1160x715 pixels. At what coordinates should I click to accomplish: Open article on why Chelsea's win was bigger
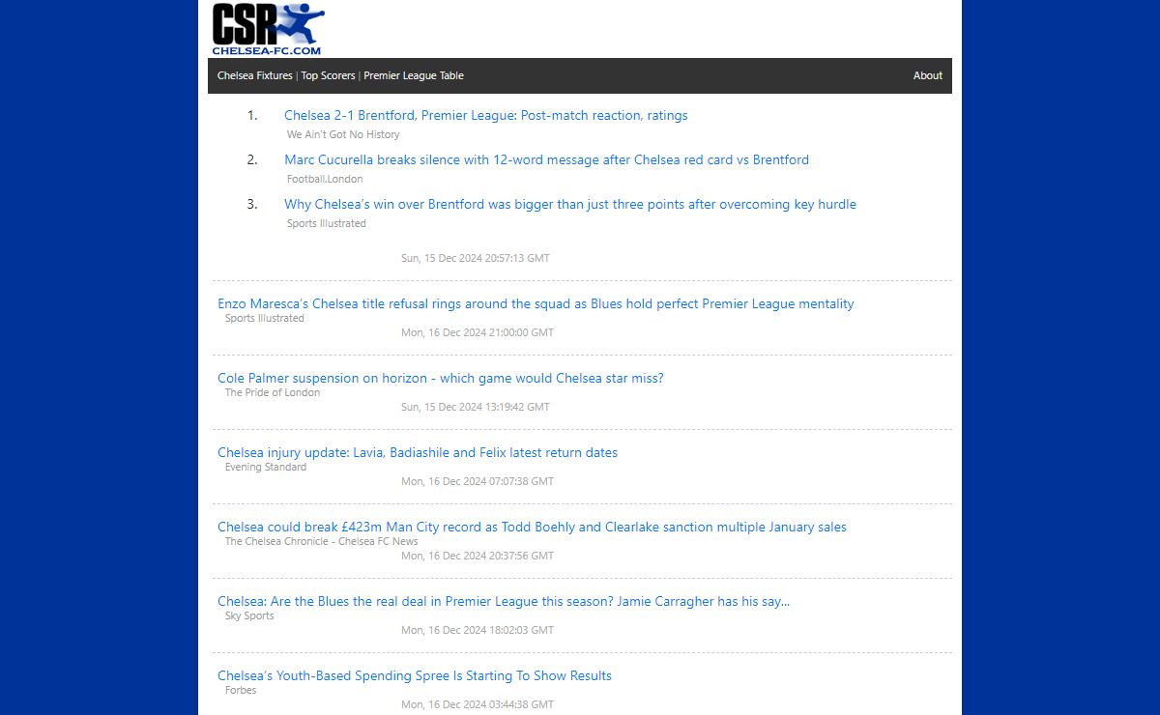570,205
